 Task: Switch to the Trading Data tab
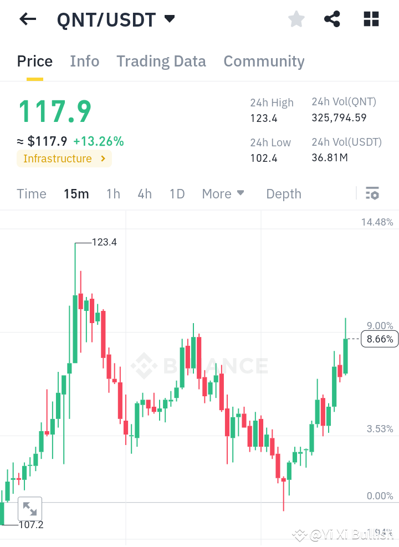(x=161, y=62)
